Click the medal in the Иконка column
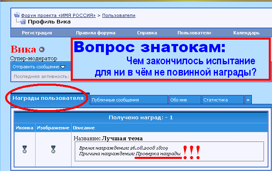272x171 pixels. click(25, 149)
